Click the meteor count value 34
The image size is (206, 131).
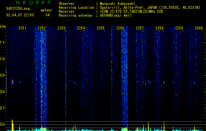tap(47, 15)
